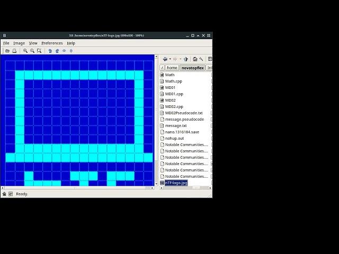The image size is (339, 254).
Task: Click the panel view icon beside the wrench
Action: [210, 59]
